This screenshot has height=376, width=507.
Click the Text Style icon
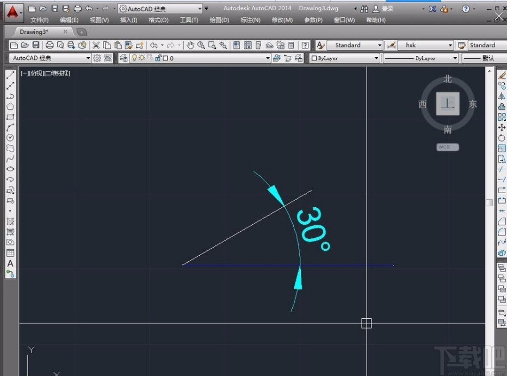tap(320, 45)
